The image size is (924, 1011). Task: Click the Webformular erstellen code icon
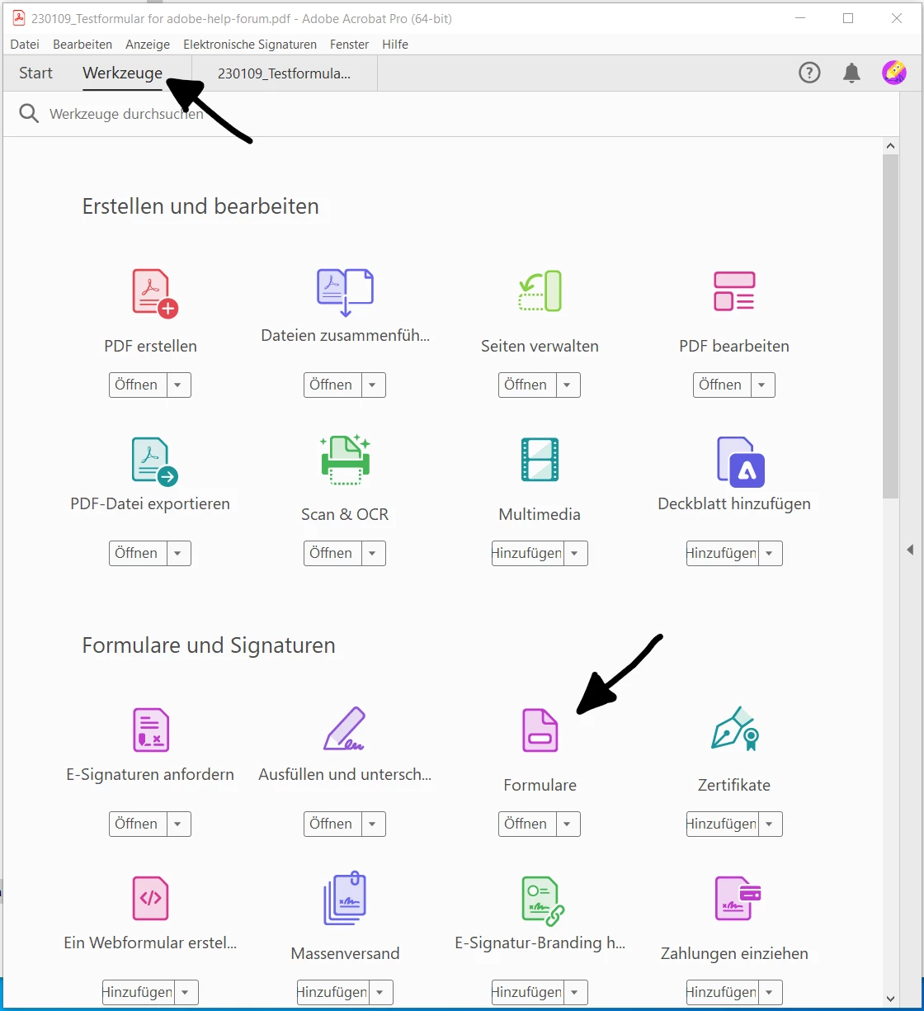tap(151, 899)
